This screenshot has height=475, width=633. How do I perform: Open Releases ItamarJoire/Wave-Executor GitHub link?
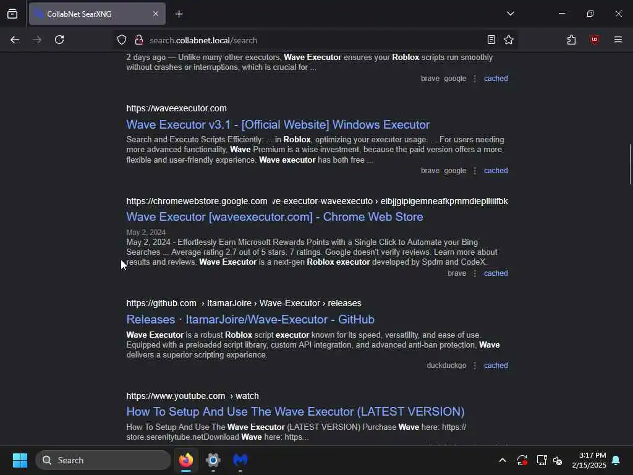tap(250, 320)
